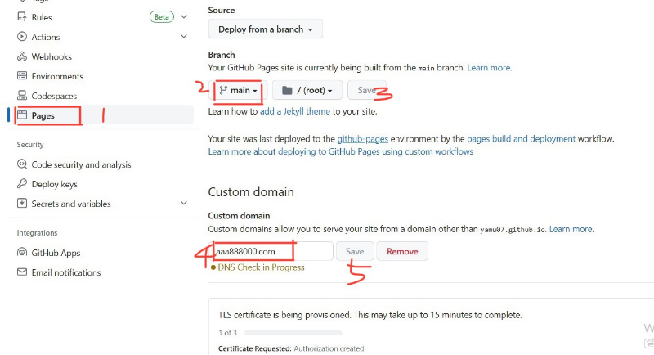The image size is (654, 355).
Task: Expand Secrets and variables chevron
Action: point(183,203)
